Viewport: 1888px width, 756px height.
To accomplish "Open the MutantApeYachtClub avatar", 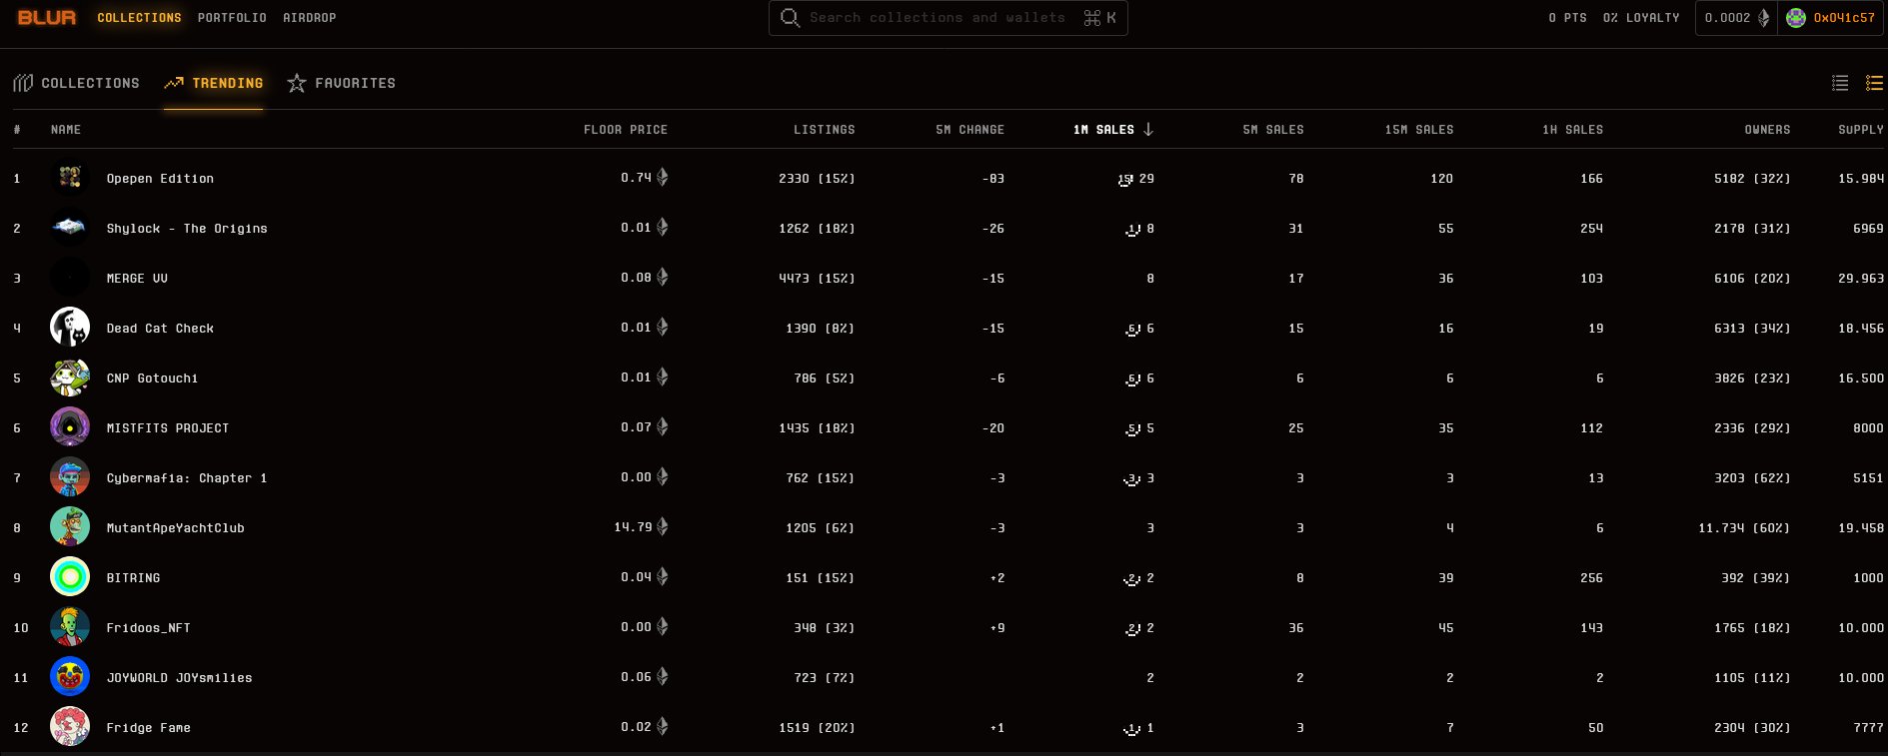I will (x=70, y=527).
